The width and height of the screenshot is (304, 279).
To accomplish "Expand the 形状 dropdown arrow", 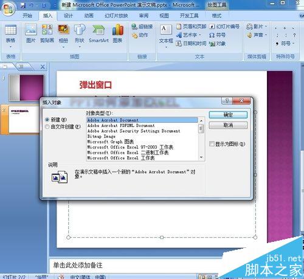I will tap(80, 47).
